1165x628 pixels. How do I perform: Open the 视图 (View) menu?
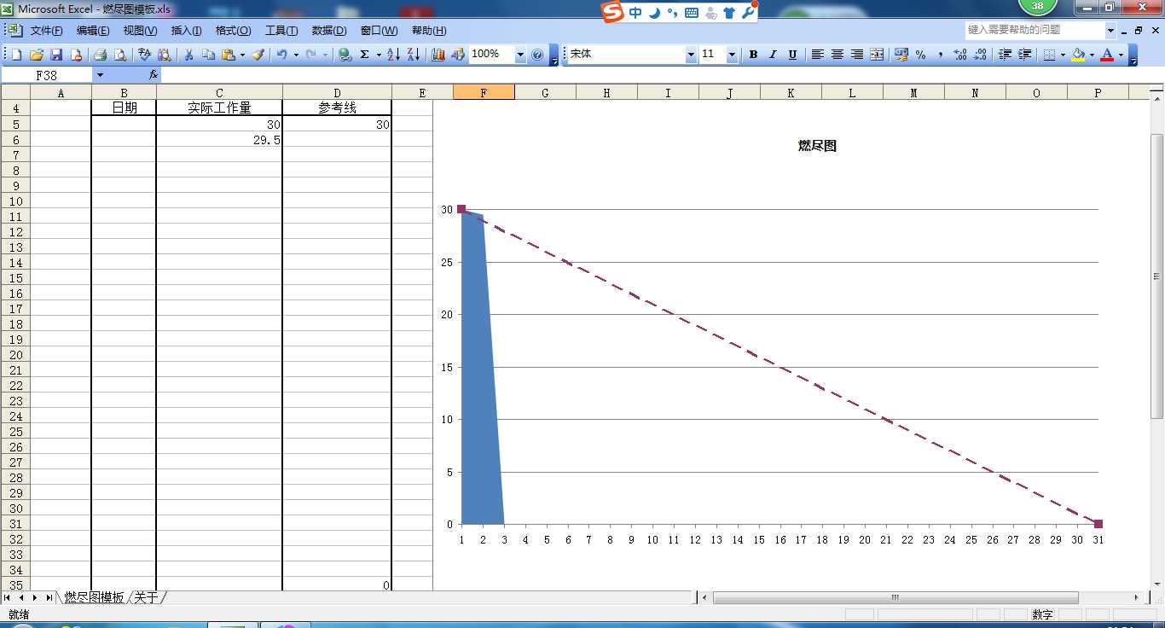coord(140,31)
